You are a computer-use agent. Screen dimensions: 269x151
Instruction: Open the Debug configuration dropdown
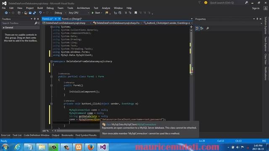(x=60, y=13)
